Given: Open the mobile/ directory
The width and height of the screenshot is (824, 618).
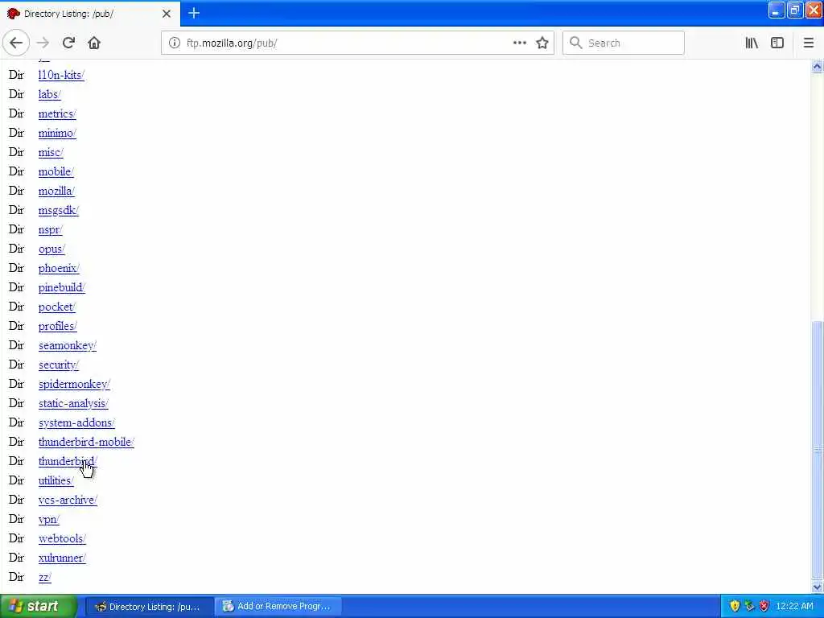Looking at the screenshot, I should coord(56,172).
